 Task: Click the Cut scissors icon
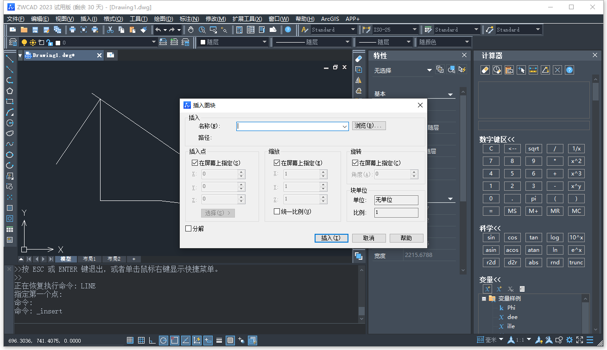[x=110, y=30]
